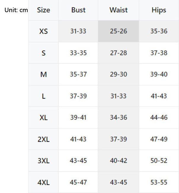Click the 44-46 hips cell for XL
This screenshot has width=179, height=193.
point(159,118)
